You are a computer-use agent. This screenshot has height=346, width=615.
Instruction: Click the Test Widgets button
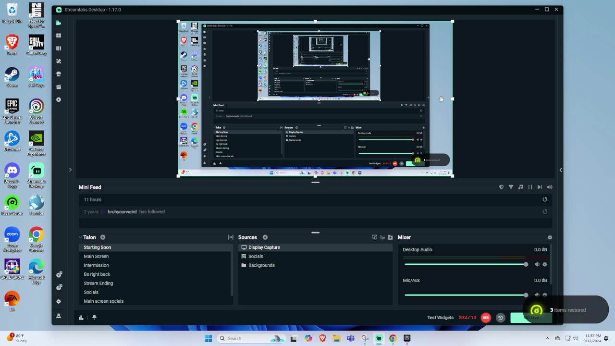coord(441,318)
